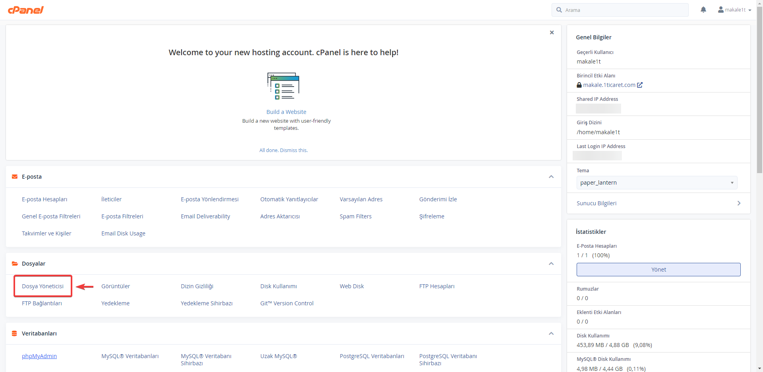Open FTP Hesapları
The height and width of the screenshot is (372, 763).
(x=437, y=286)
